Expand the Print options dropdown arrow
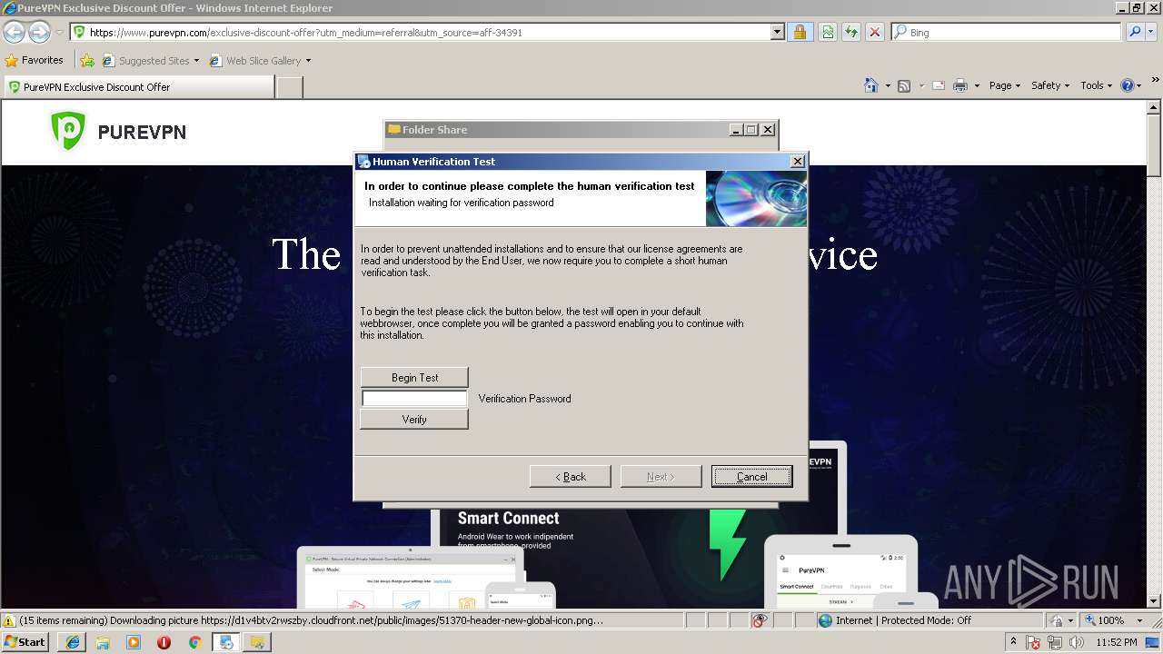Screen dimensions: 1163x654 [x=977, y=85]
